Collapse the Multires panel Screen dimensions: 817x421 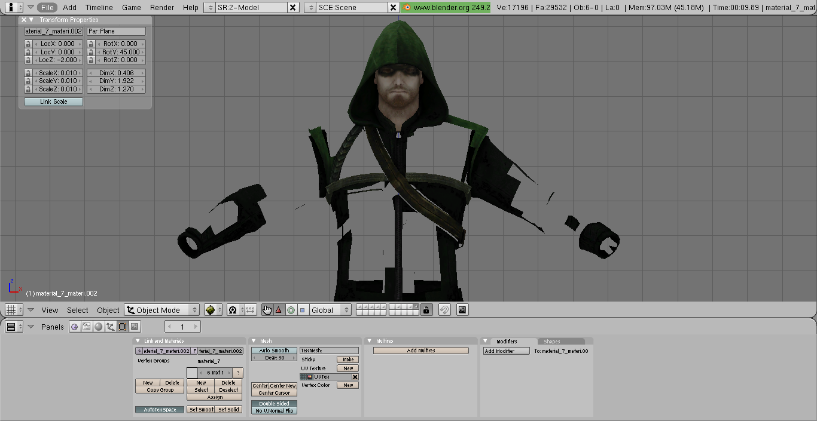pyautogui.click(x=370, y=341)
